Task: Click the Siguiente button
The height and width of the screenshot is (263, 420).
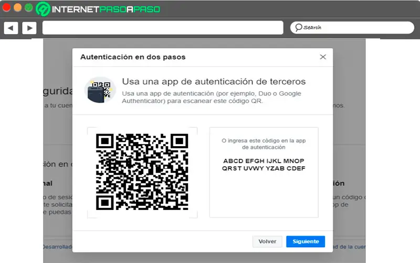Action: pos(306,241)
